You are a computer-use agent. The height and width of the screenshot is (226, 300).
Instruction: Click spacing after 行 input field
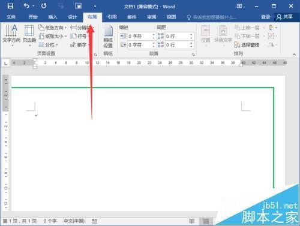(x=177, y=45)
